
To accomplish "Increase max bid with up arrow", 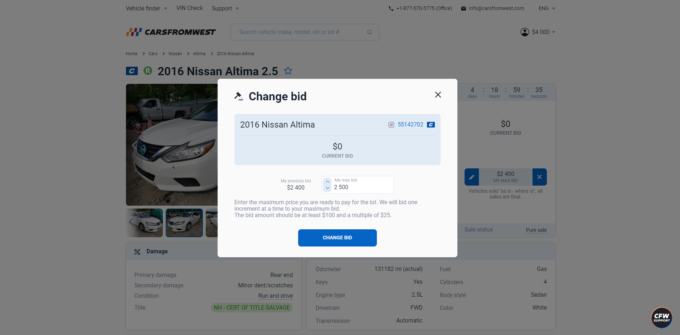I will 327,182.
